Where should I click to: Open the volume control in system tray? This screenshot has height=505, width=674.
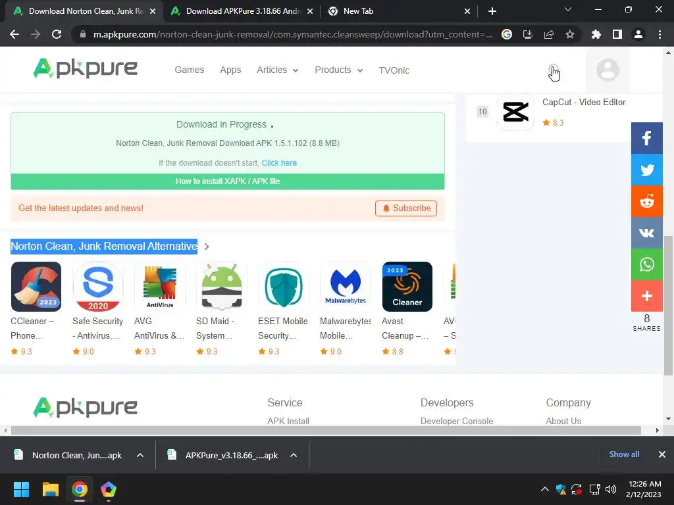611,489
